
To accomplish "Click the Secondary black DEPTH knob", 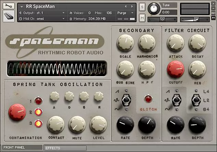I will 147,125.
